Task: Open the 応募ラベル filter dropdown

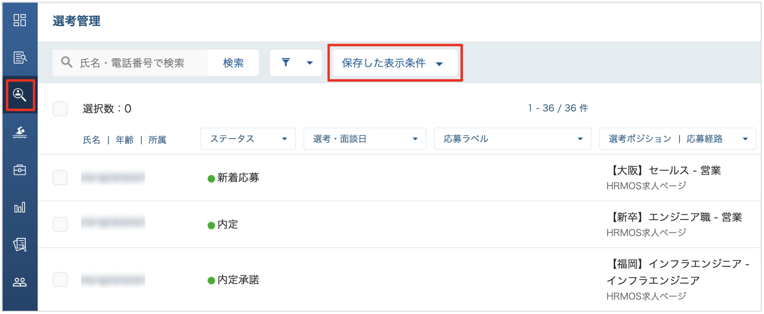Action: pos(513,139)
